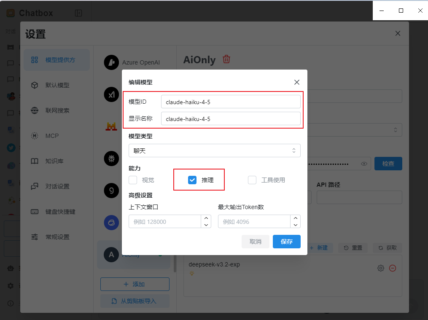Close the 编辑模型 dialog with X
428x320 pixels.
297,82
